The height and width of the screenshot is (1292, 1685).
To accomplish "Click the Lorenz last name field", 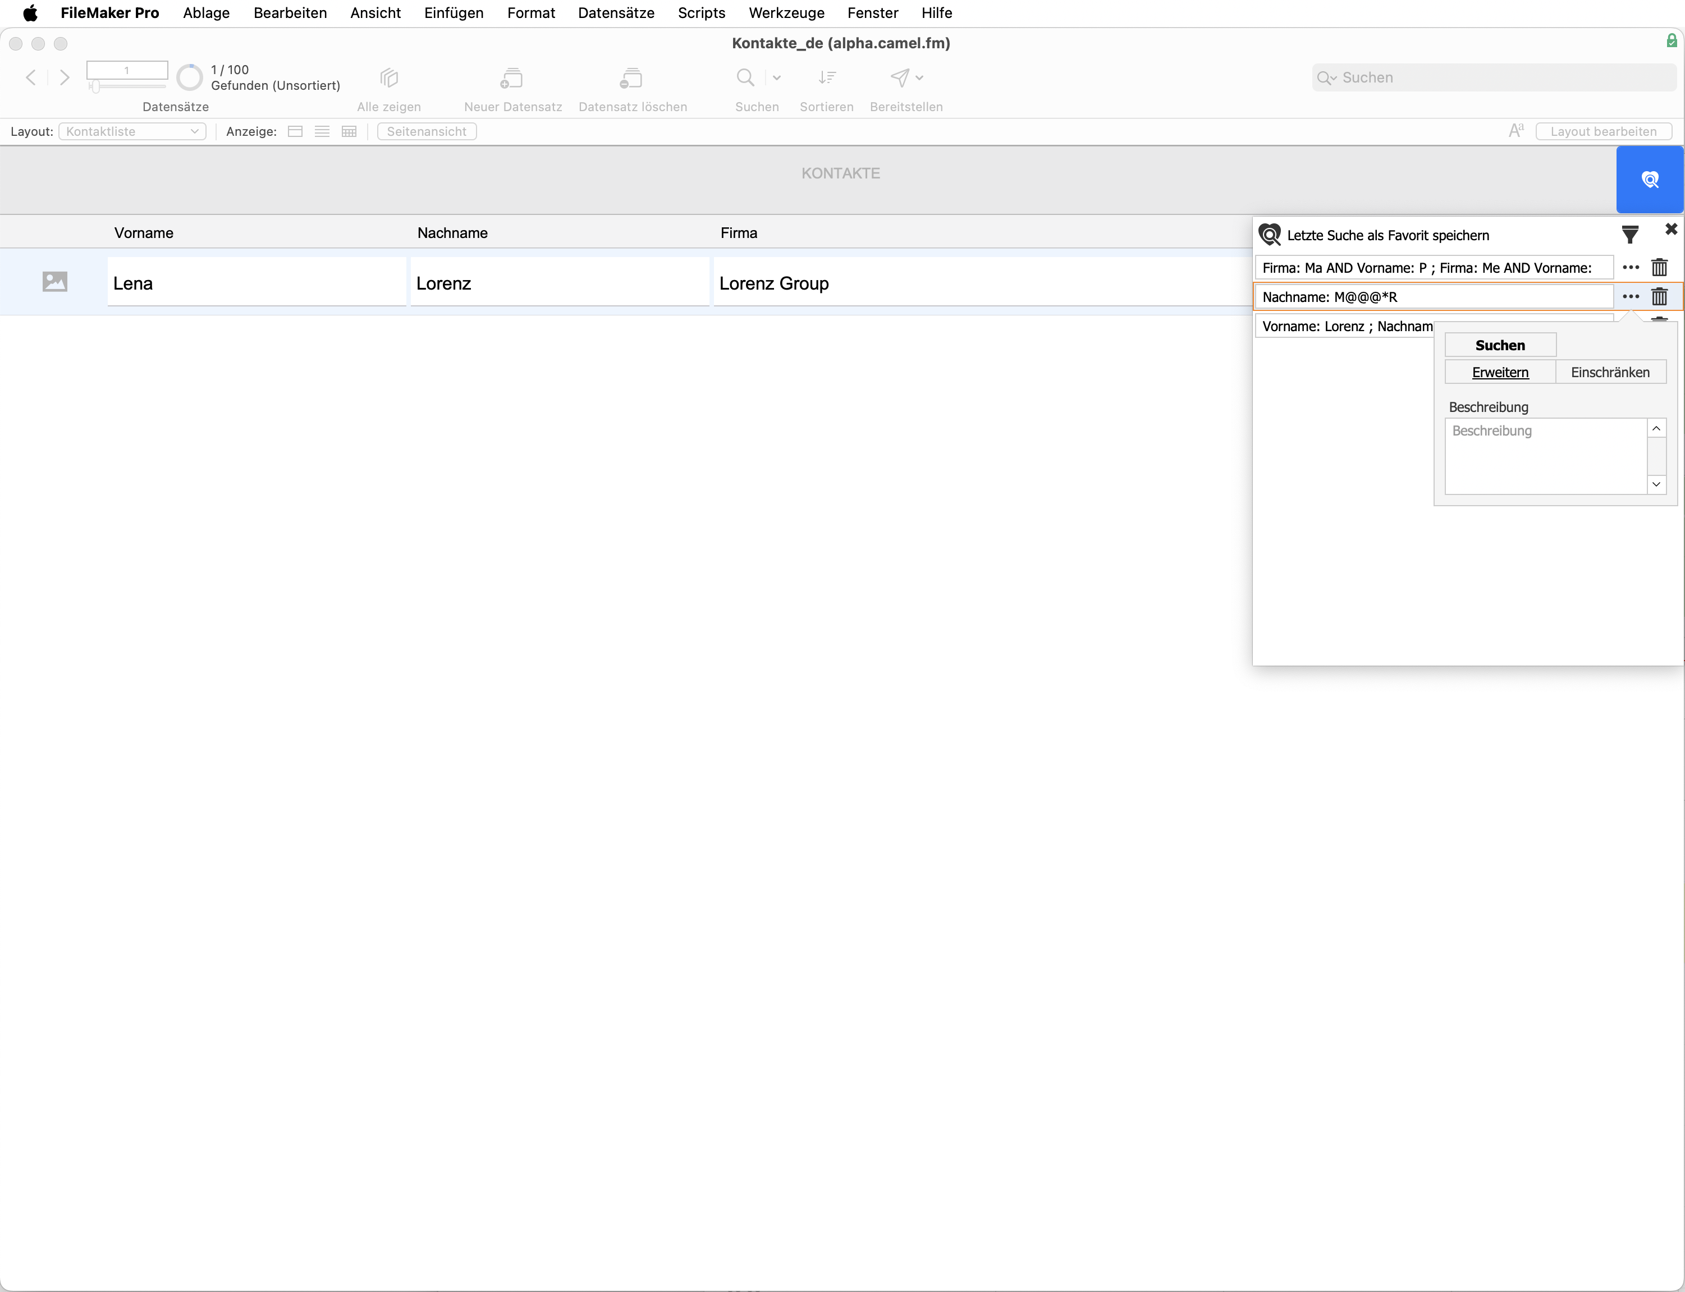I will (x=560, y=283).
